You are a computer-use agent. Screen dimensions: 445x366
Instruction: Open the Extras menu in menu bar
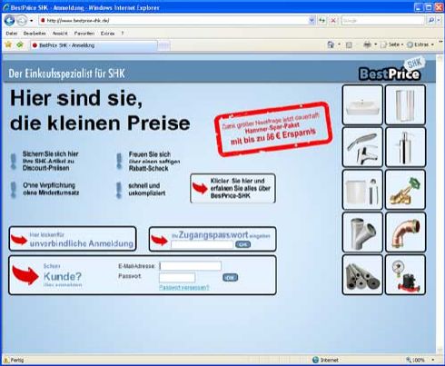coord(107,34)
